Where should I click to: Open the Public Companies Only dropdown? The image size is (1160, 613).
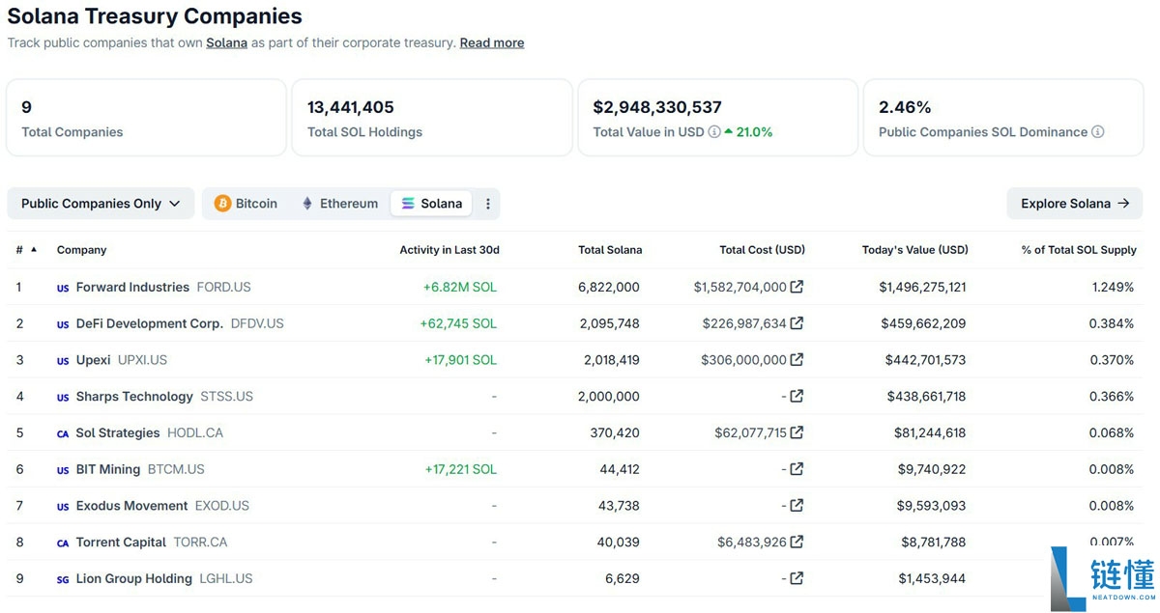[101, 204]
